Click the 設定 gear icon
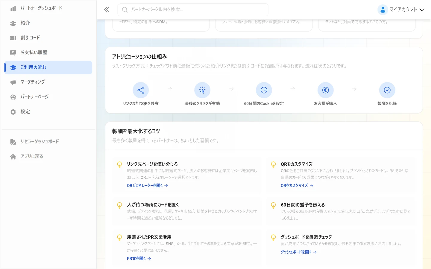Image resolution: width=431 pixels, height=269 pixels. tap(13, 112)
